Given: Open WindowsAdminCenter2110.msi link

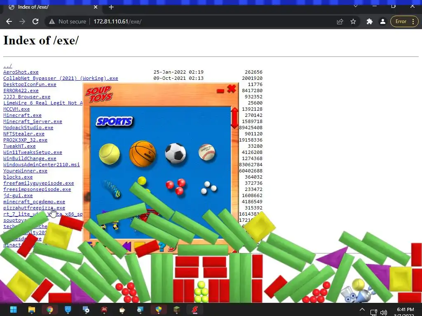Looking at the screenshot, I should tap(42, 165).
